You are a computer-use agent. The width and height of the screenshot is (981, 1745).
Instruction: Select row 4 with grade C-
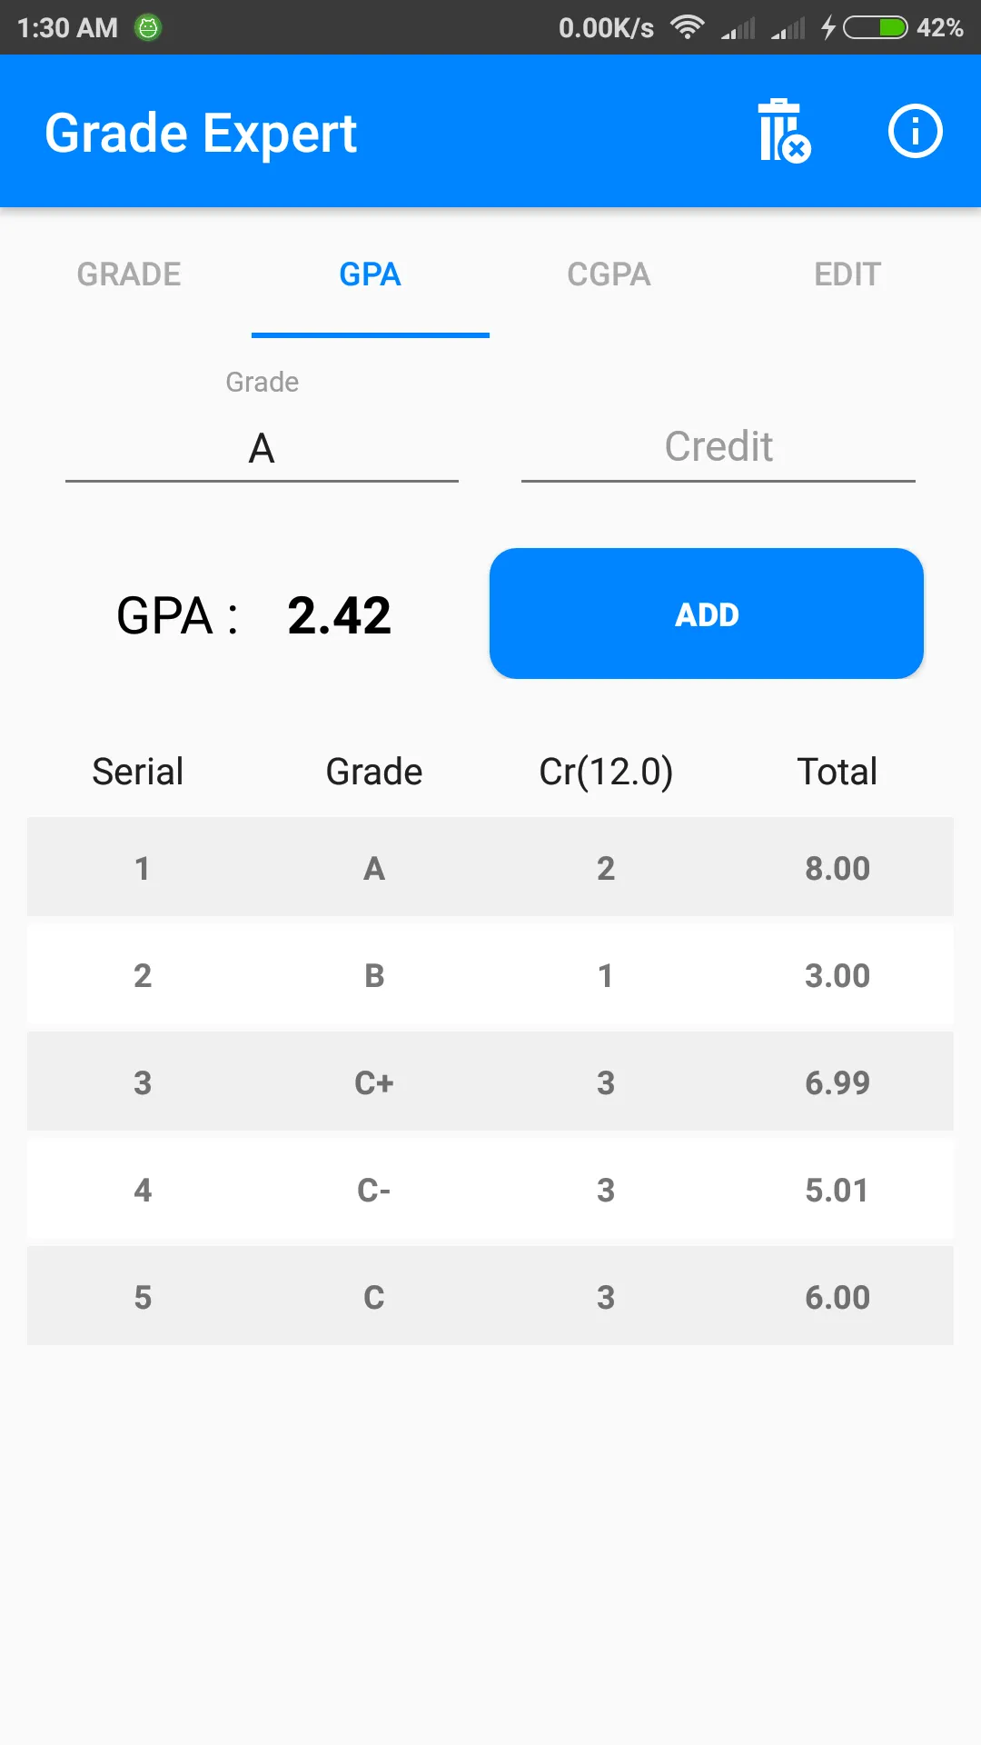(x=490, y=1189)
